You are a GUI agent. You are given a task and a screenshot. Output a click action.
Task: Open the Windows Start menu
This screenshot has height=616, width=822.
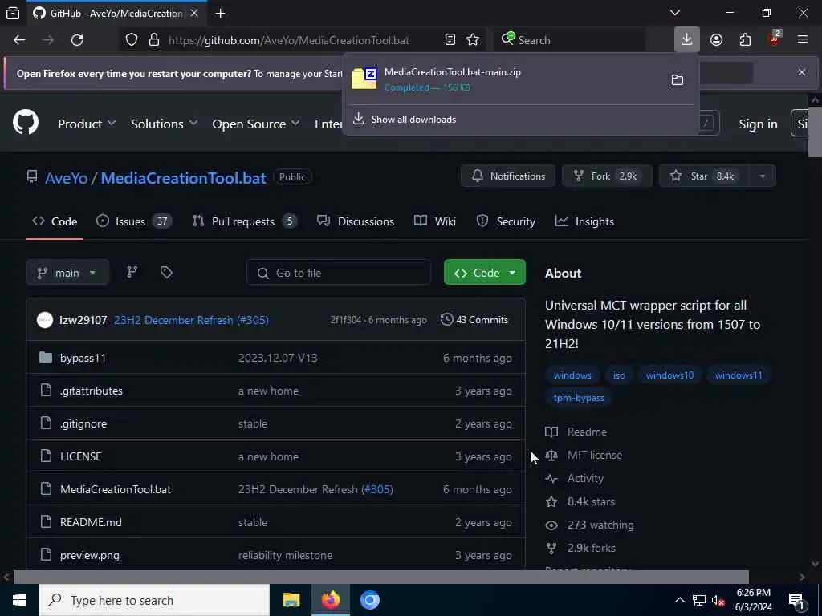(19, 600)
